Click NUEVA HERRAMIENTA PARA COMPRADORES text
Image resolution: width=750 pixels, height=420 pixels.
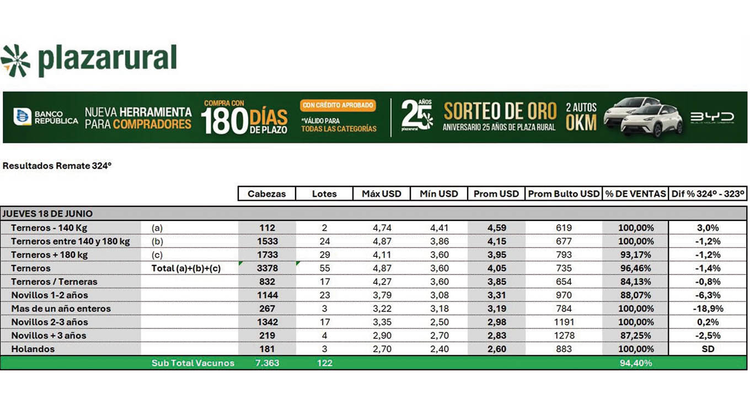pos(138,118)
